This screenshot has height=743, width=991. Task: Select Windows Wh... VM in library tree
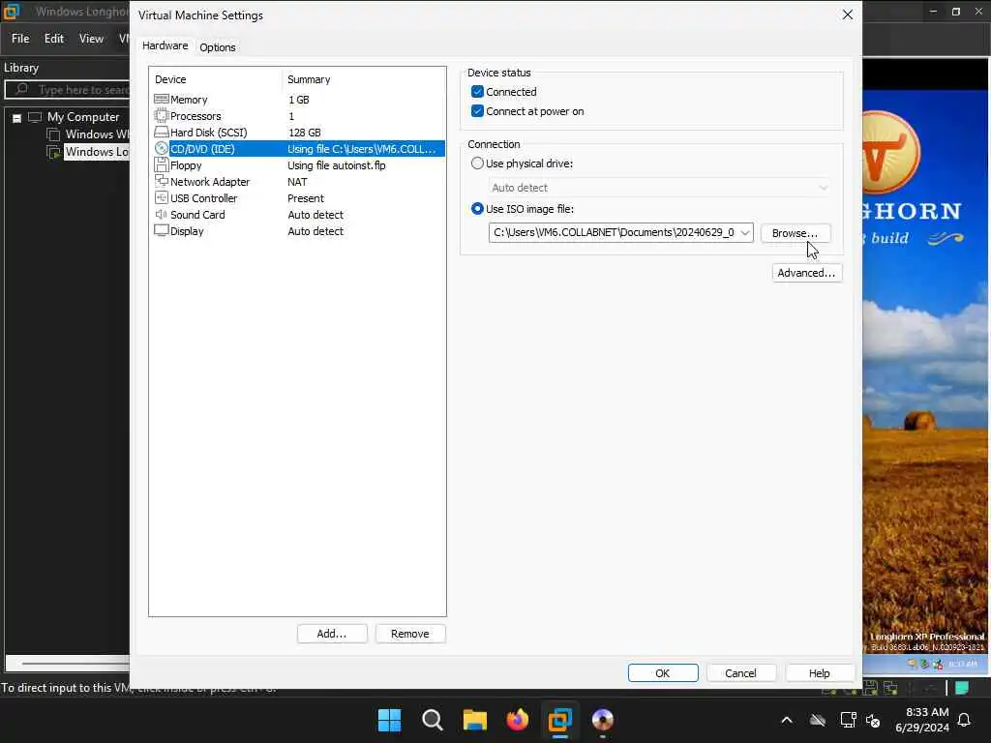point(97,134)
